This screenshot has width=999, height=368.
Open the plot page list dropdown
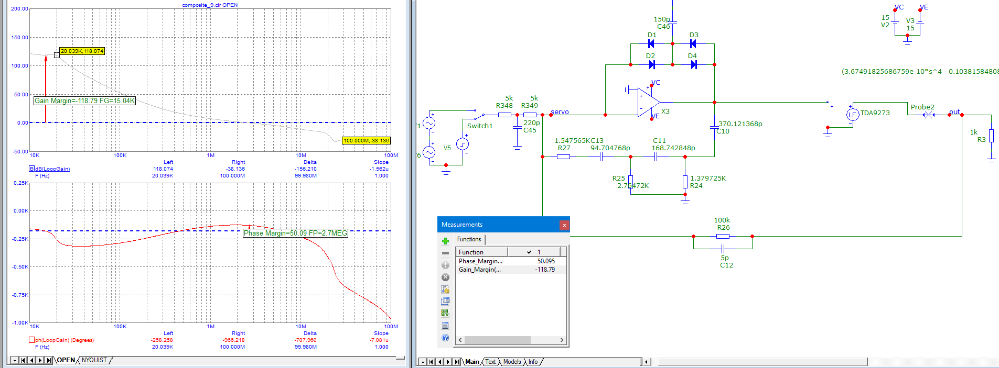[x=15, y=360]
